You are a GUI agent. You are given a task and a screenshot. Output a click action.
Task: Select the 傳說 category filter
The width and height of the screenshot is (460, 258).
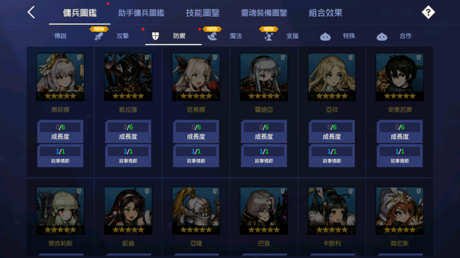[60, 36]
